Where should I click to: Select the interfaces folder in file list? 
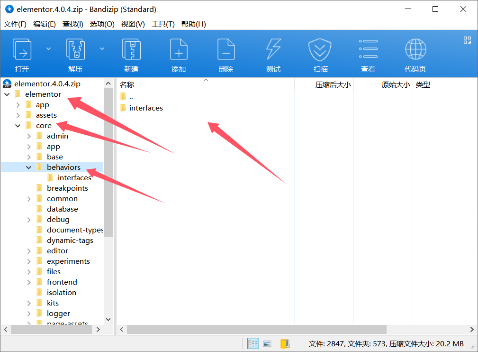pyautogui.click(x=146, y=108)
